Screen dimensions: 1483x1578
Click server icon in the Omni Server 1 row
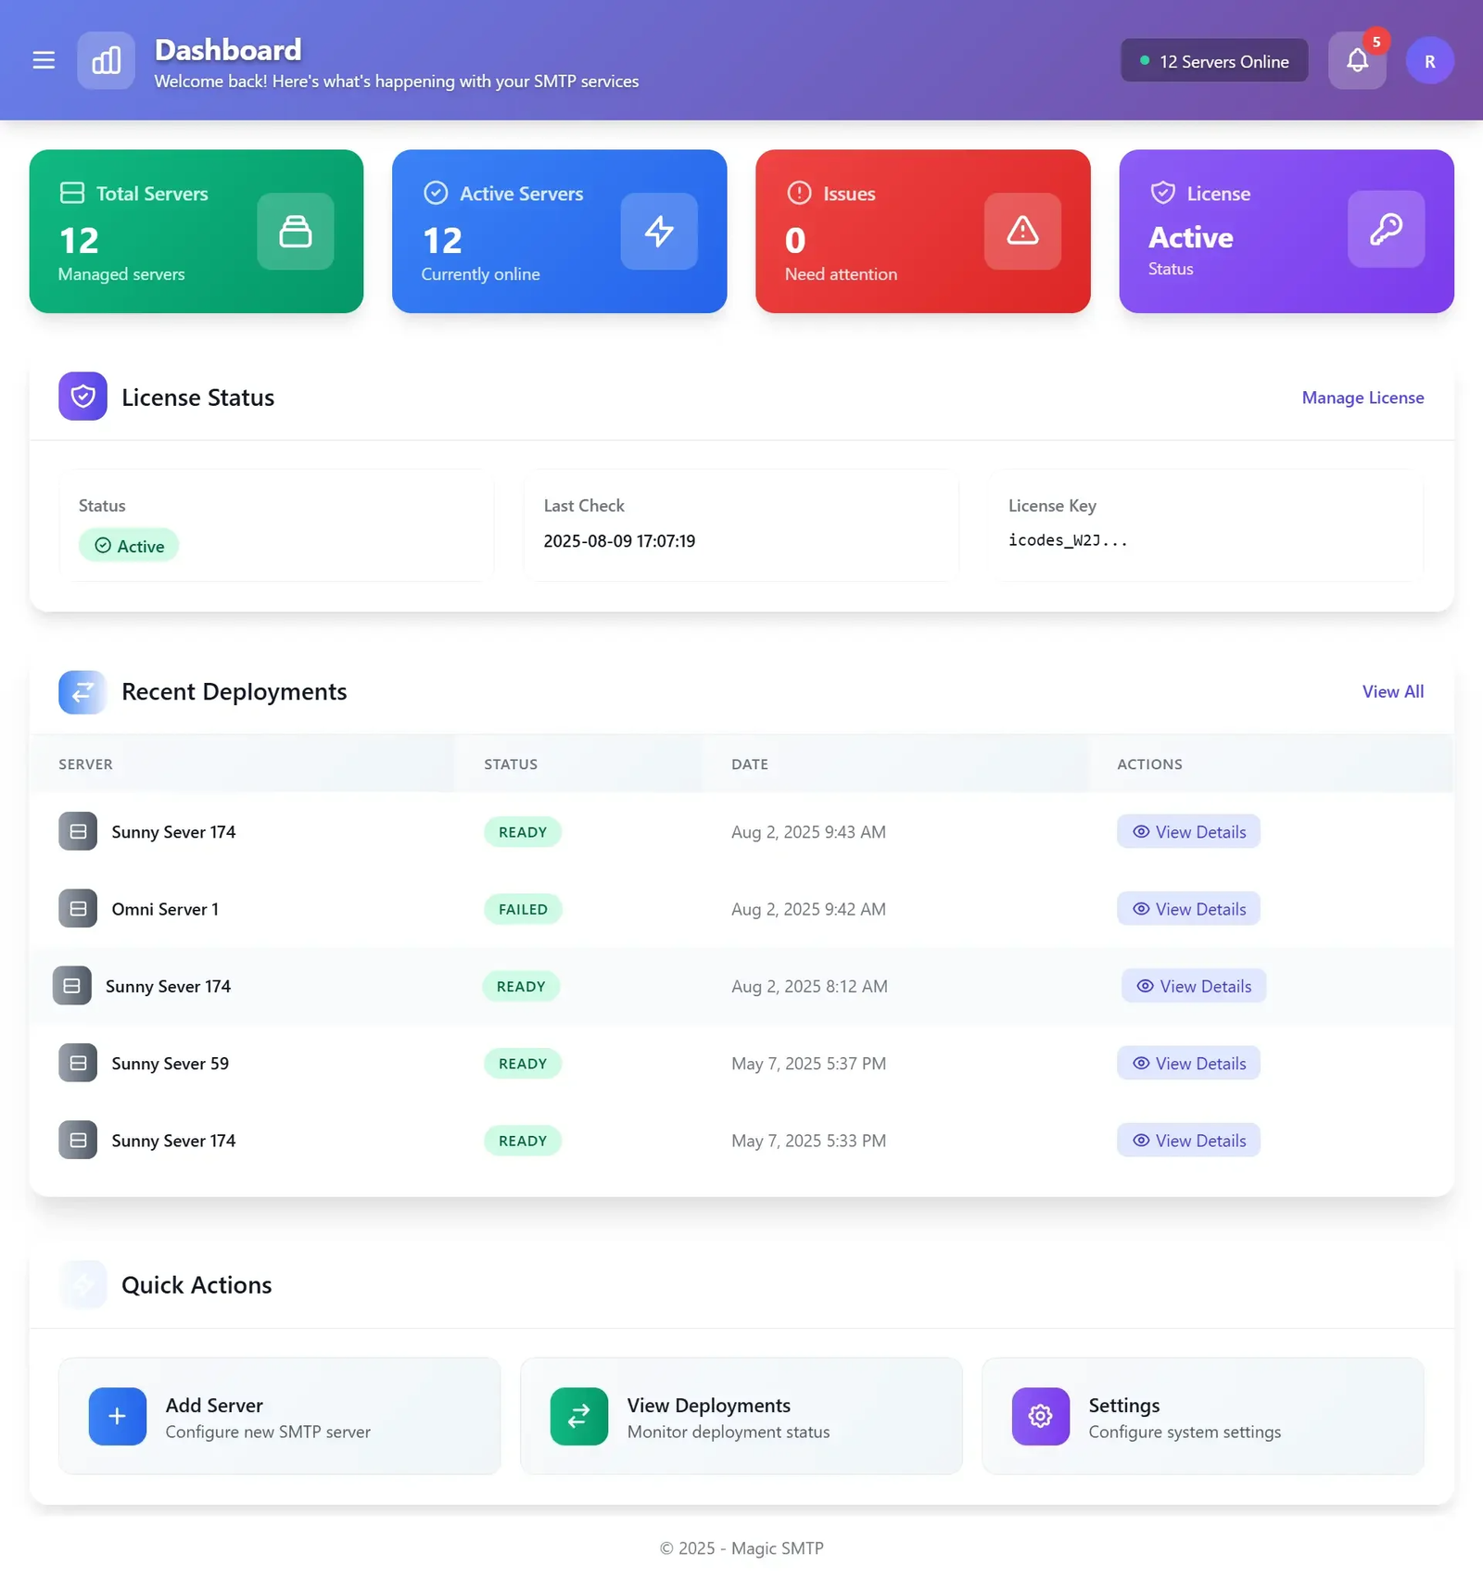coord(78,909)
